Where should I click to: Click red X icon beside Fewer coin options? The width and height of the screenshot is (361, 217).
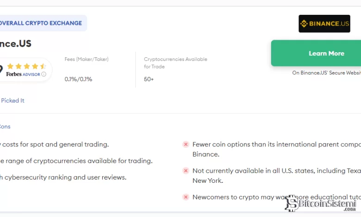[x=186, y=145]
